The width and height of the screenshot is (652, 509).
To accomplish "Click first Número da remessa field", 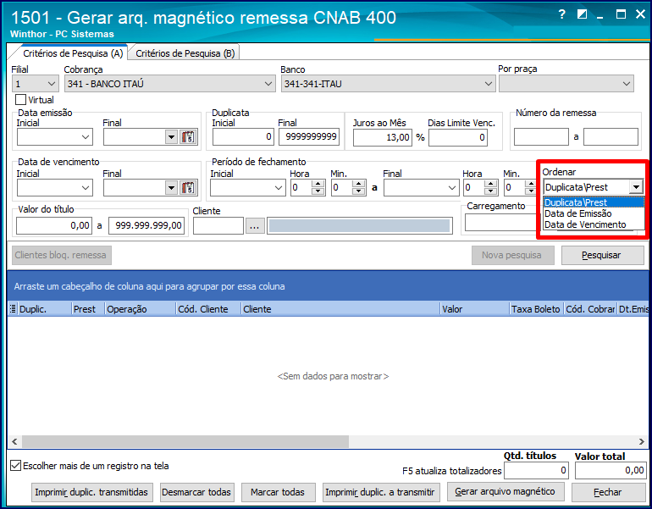I will 541,137.
